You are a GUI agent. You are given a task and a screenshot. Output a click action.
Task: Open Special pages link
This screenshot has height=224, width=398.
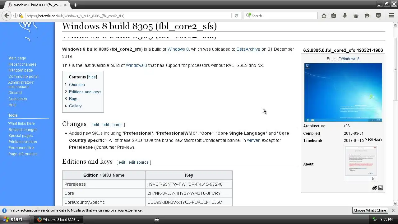pos(21,136)
